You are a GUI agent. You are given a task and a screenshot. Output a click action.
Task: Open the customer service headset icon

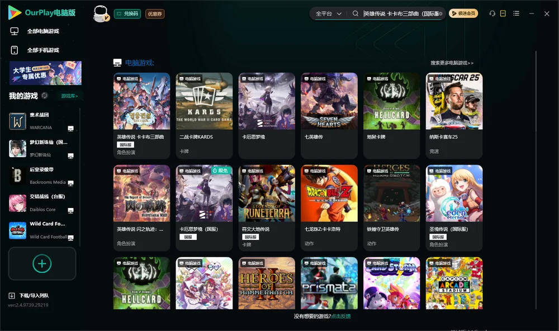tap(492, 13)
